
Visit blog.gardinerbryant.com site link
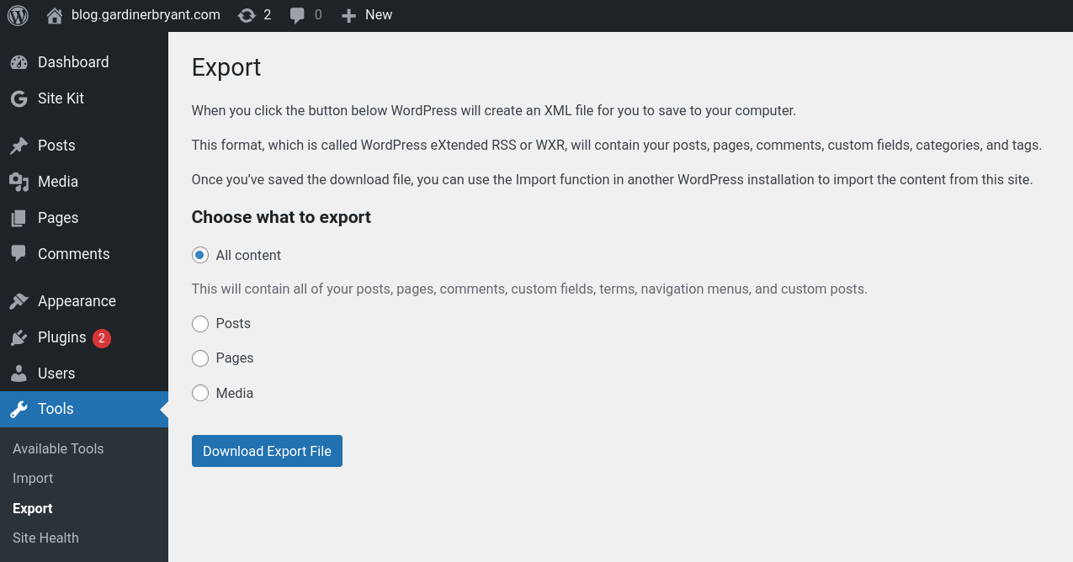point(146,15)
